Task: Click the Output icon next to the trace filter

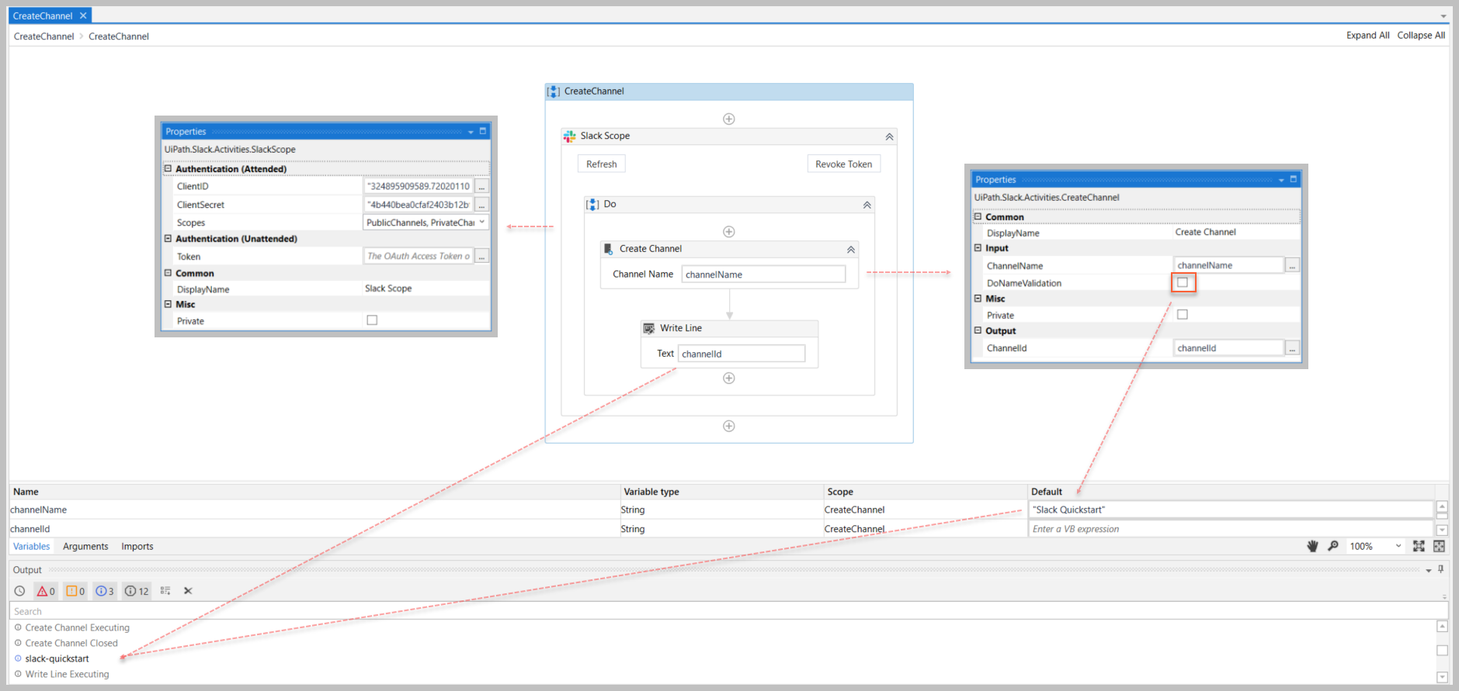Action: [165, 591]
